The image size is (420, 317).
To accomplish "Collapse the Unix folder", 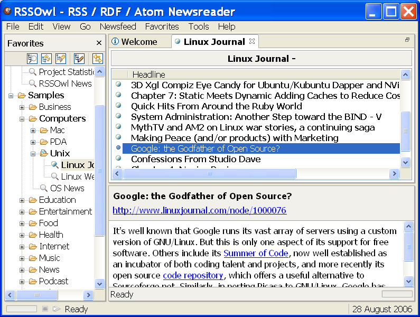I will click(33, 154).
